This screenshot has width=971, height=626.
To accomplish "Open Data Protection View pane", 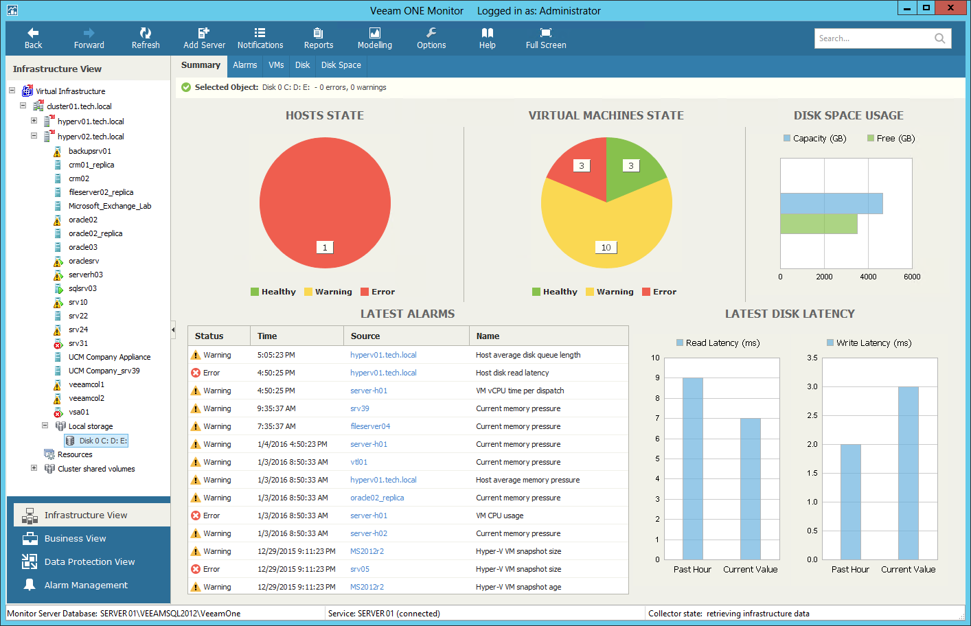I will (x=89, y=561).
